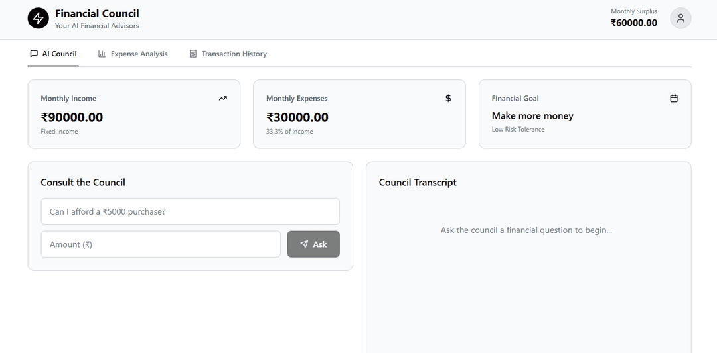Click the receipt icon beside Transaction History
The width and height of the screenshot is (717, 353).
pos(193,54)
